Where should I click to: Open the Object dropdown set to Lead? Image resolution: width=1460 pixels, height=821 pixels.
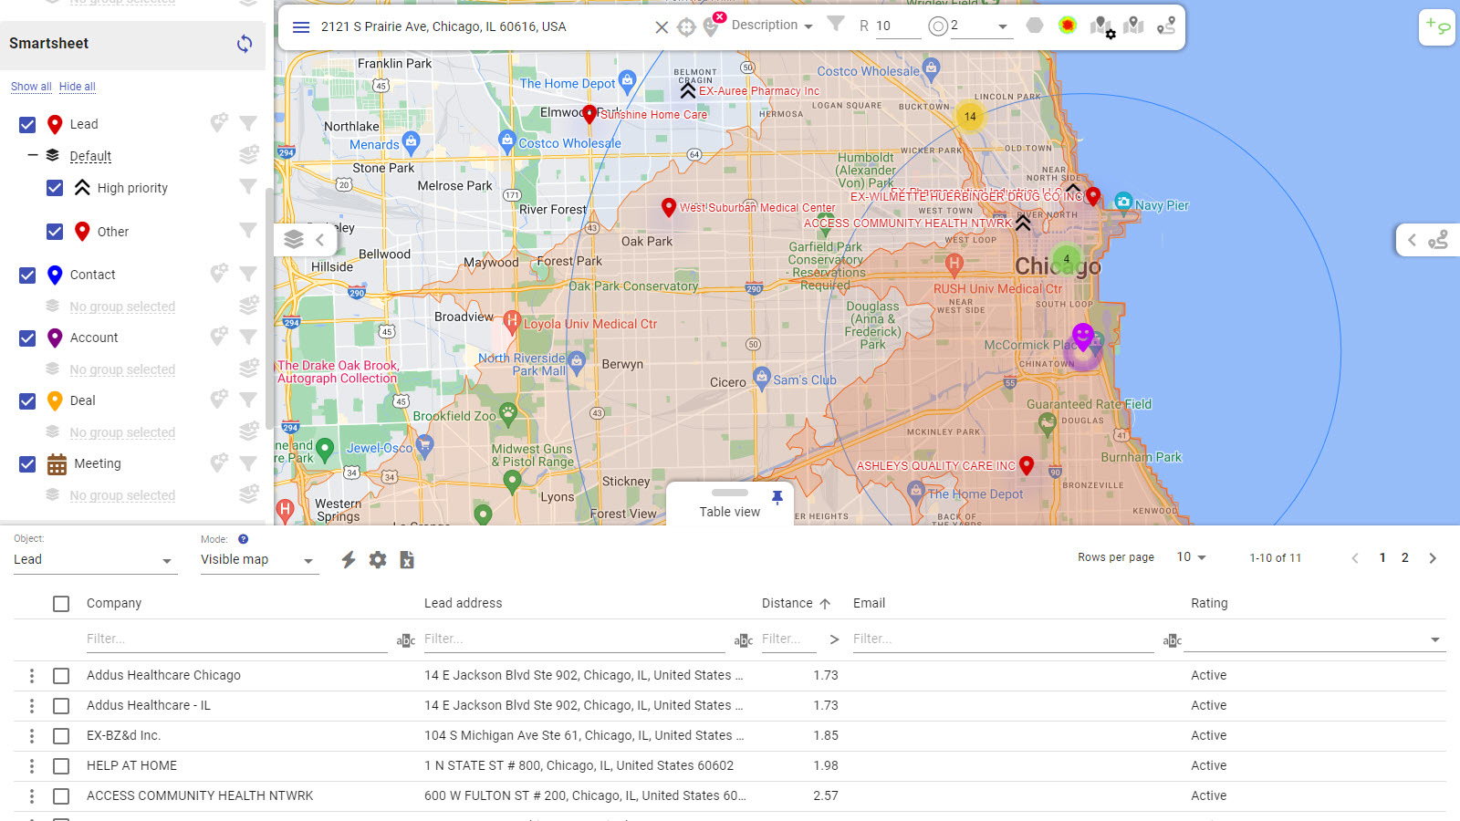click(93, 560)
